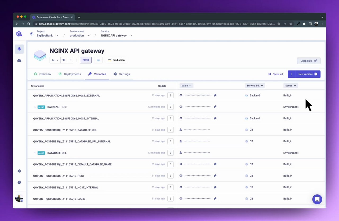This screenshot has width=339, height=221.
Task: Click the Open links button
Action: click(x=309, y=61)
